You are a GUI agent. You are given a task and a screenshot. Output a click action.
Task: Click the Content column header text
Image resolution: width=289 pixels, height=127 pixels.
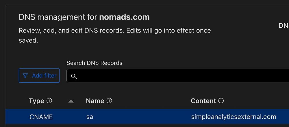203,101
